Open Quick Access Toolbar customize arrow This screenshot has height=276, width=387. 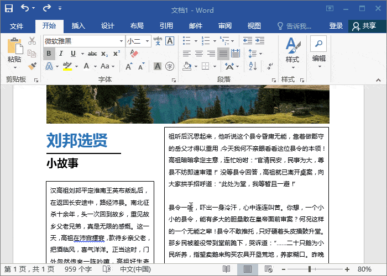click(x=60, y=8)
